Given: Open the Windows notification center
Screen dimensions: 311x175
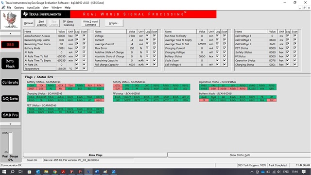Looking at the screenshot, I should point(303,172).
